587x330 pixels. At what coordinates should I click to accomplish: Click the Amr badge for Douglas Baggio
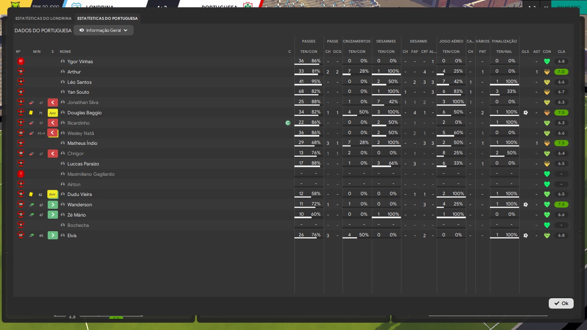click(x=53, y=113)
